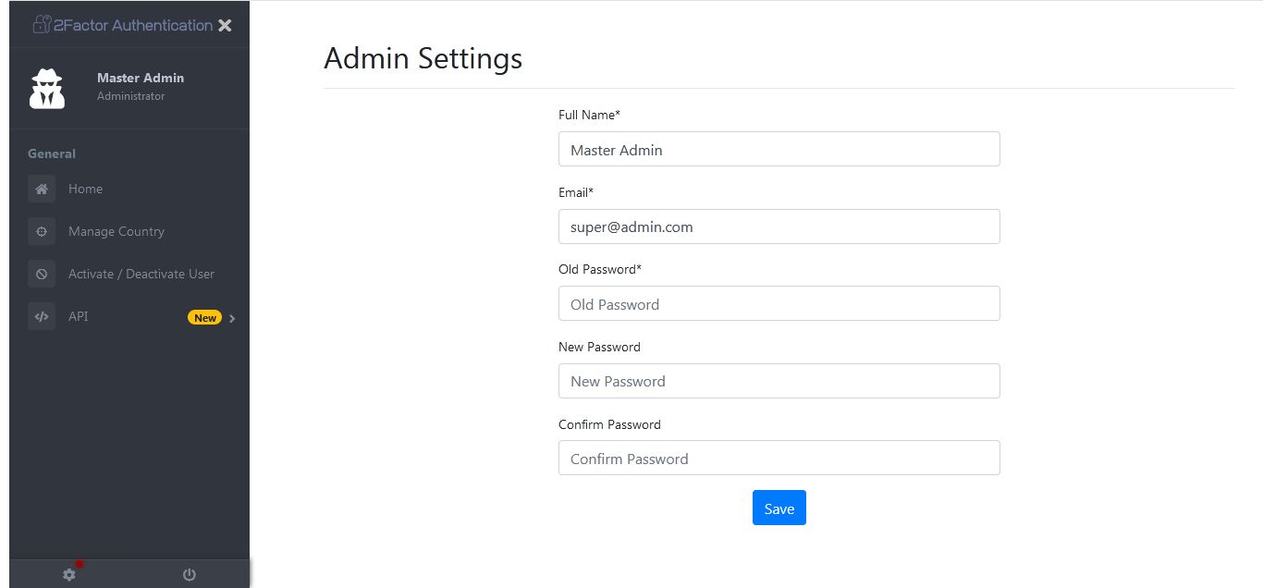The width and height of the screenshot is (1263, 588).
Task: Open Activate / Deactivate User page
Action: [x=141, y=274]
